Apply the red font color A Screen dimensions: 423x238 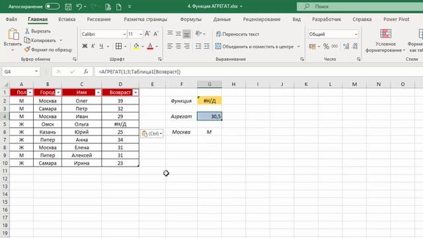(x=150, y=46)
